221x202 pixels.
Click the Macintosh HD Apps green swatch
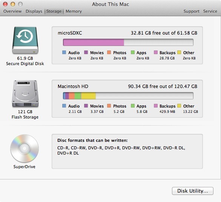133,106
